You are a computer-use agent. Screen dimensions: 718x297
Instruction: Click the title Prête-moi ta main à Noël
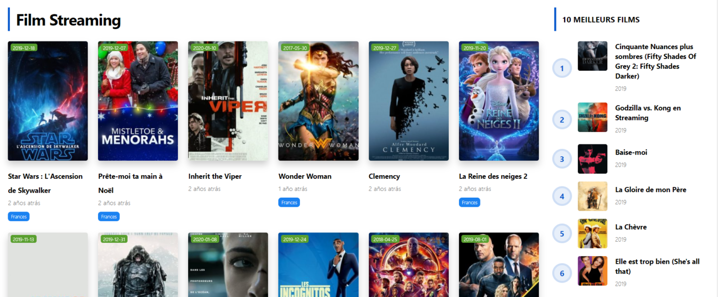(x=130, y=183)
